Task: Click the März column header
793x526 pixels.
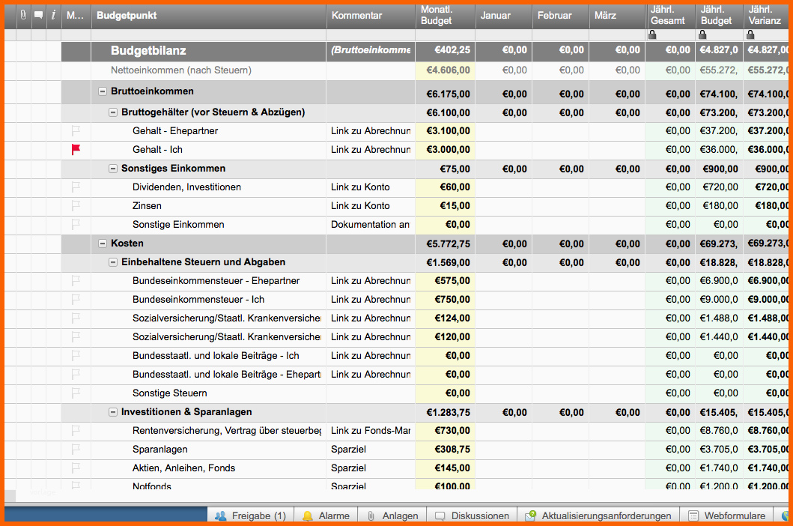Action: coord(617,16)
